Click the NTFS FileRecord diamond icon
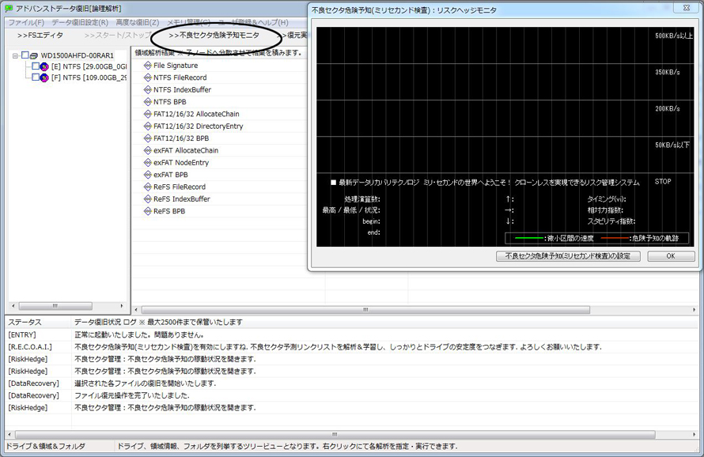Screen dimensions: 704x457 [x=148, y=77]
